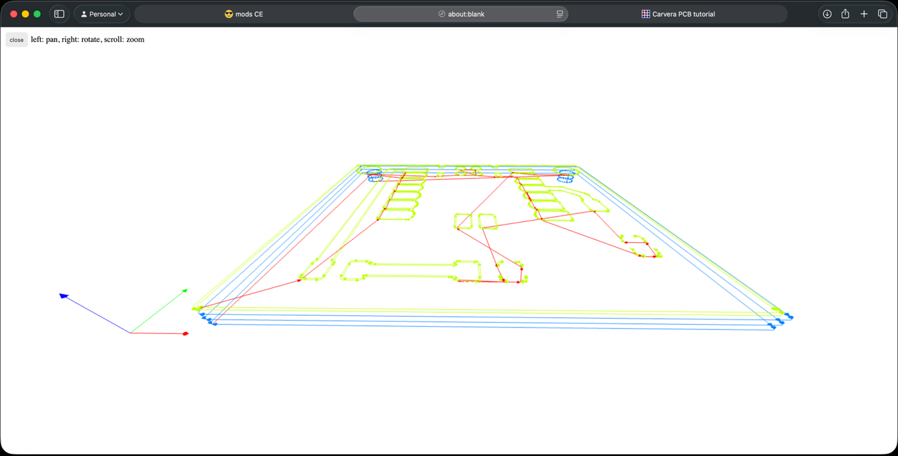Open the Share menu
Viewport: 898px width, 456px height.
click(x=845, y=14)
